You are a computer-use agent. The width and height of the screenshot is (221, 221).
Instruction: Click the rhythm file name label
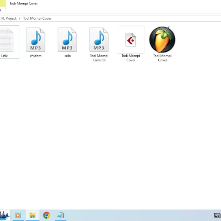point(36,56)
